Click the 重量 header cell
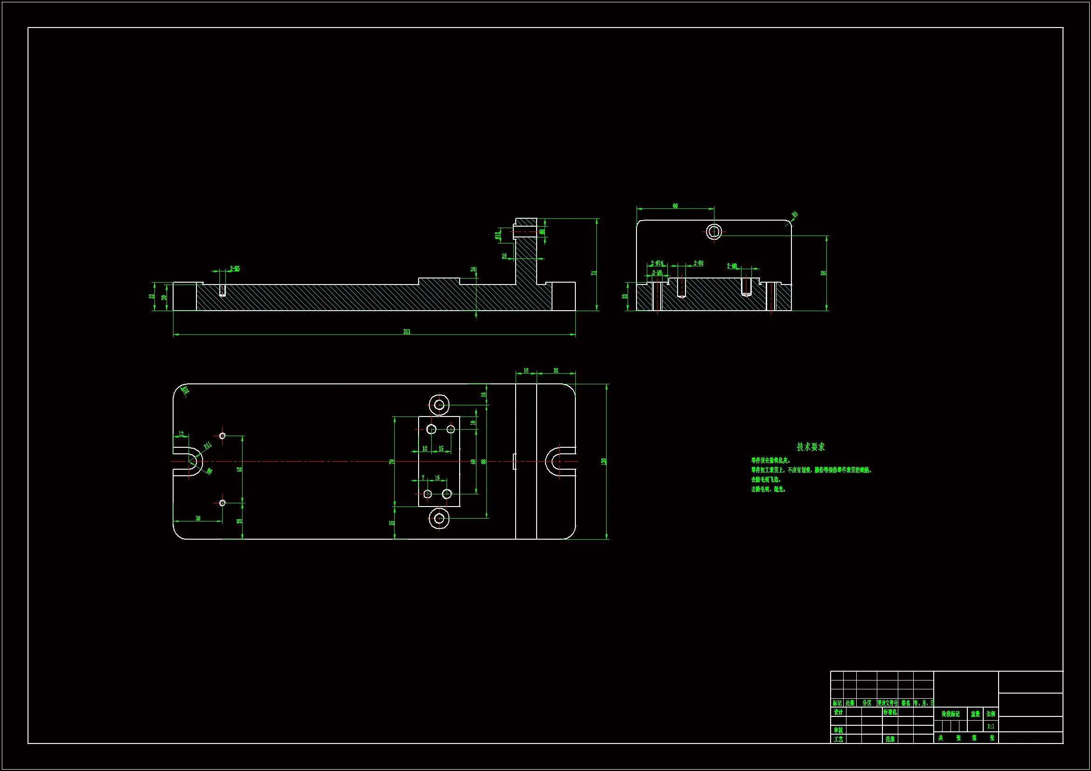 (975, 714)
